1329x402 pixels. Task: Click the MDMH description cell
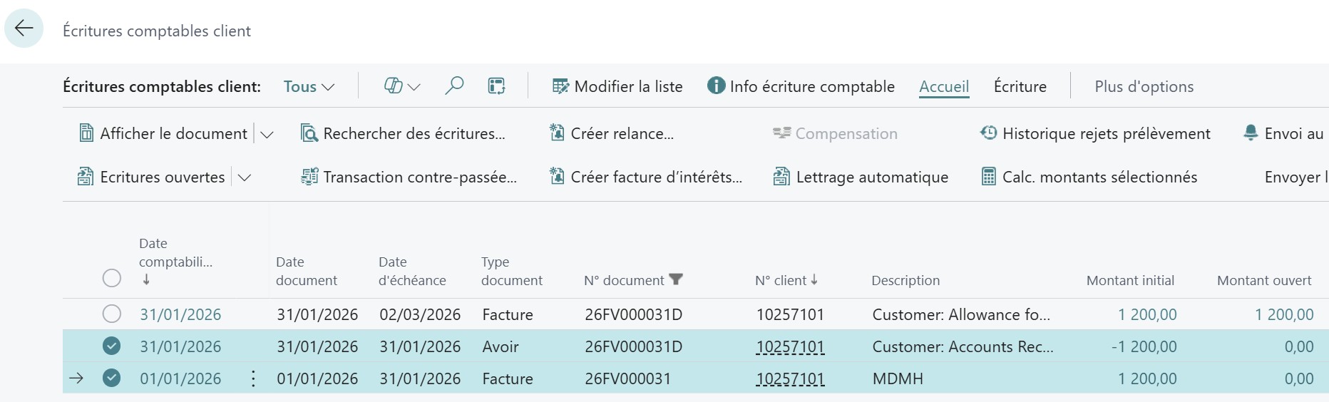(898, 378)
